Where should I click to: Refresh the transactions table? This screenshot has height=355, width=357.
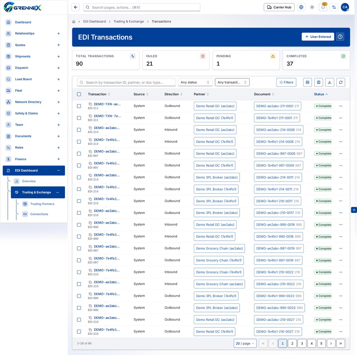pos(341,82)
